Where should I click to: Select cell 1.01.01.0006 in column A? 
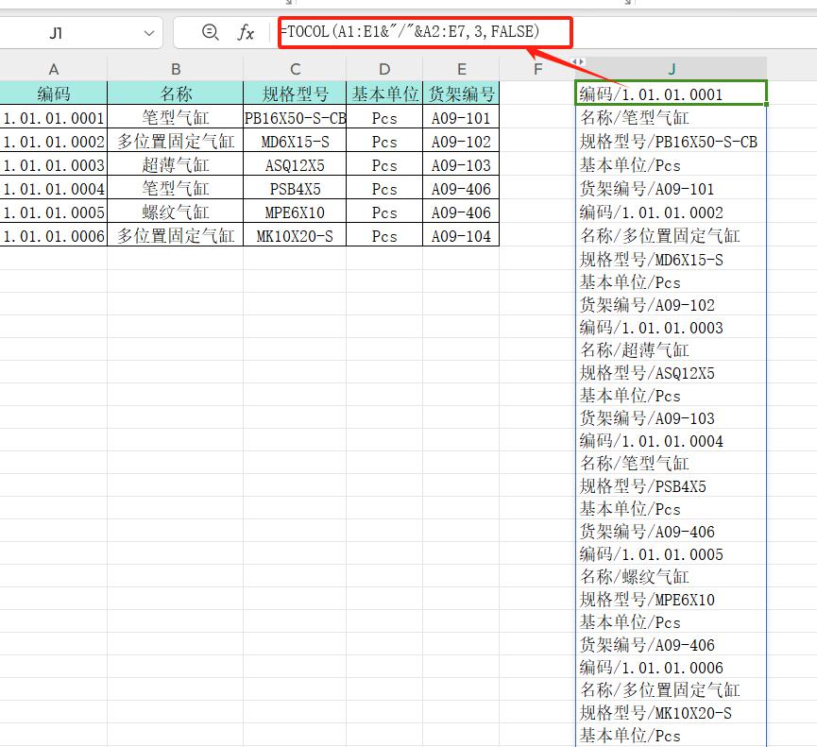point(54,235)
